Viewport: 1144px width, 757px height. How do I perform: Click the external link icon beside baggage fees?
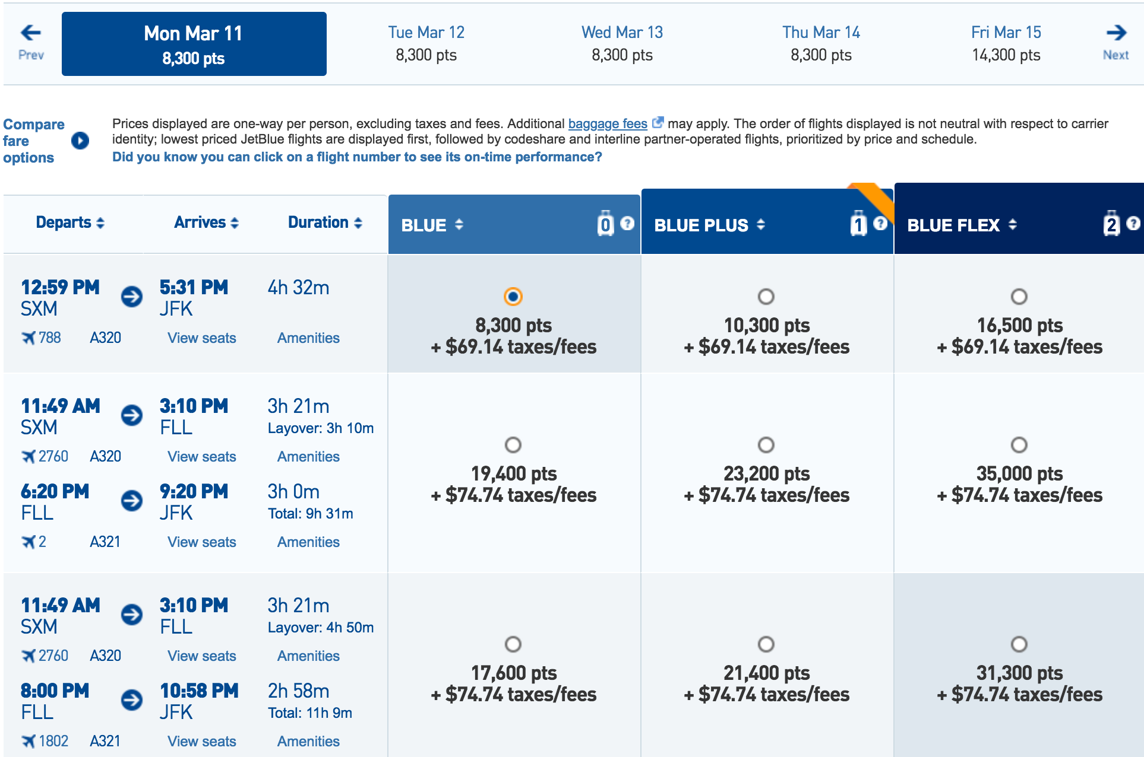pos(657,123)
